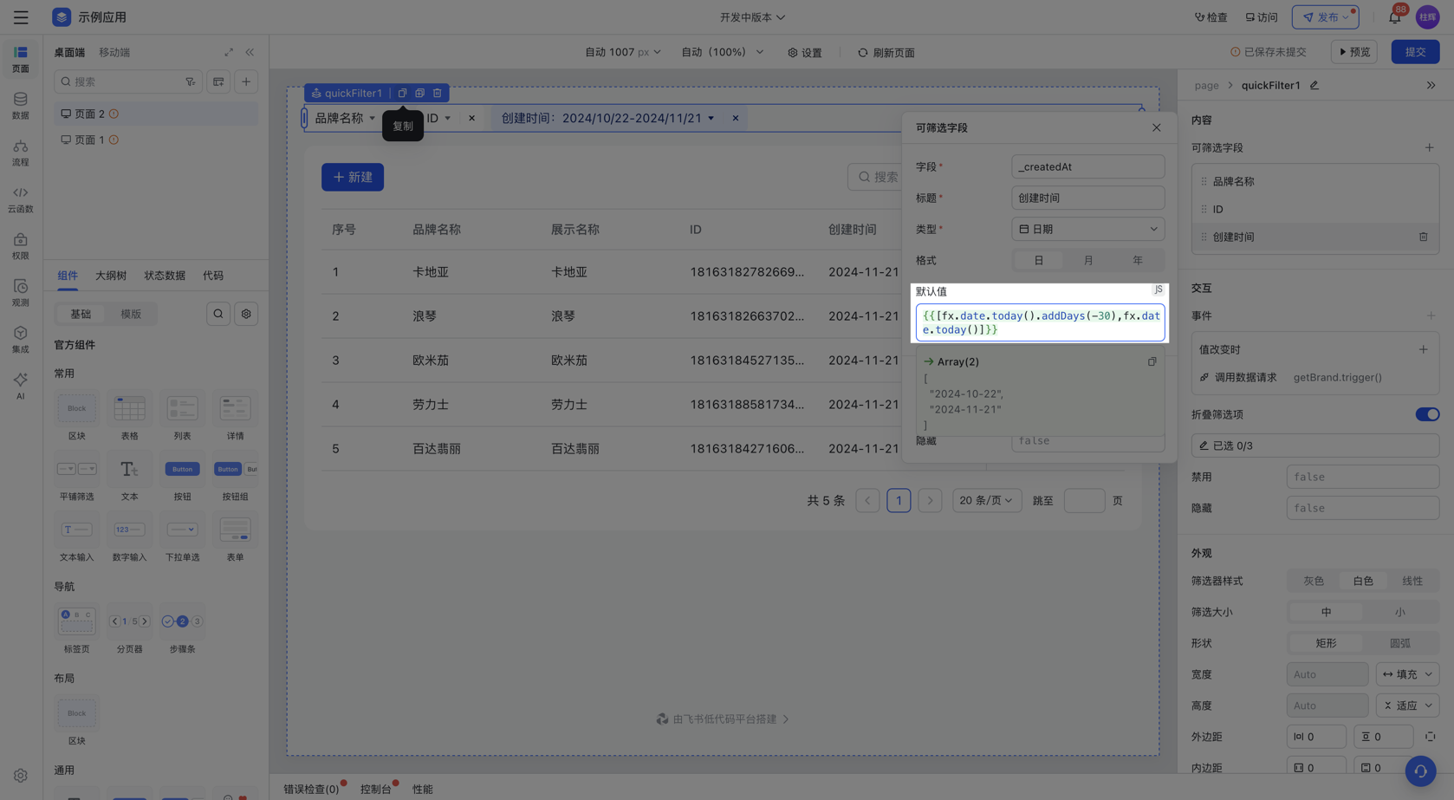The height and width of the screenshot is (800, 1454).
Task: Switch to 代码 tab
Action: [x=213, y=276]
